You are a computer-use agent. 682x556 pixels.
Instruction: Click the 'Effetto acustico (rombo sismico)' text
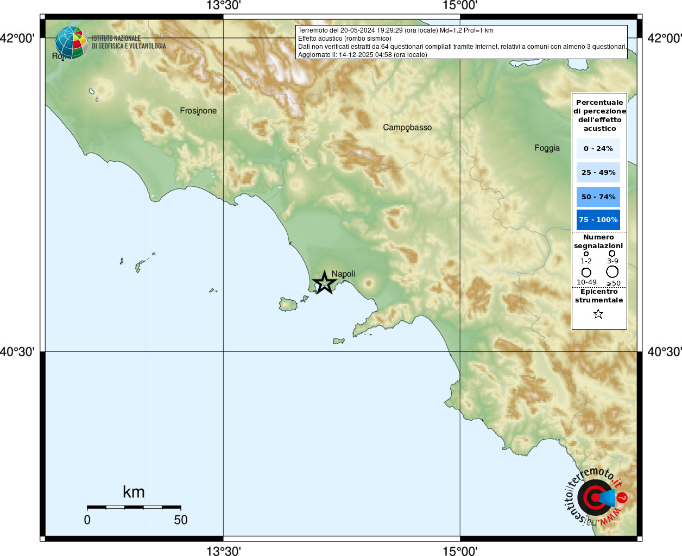344,39
